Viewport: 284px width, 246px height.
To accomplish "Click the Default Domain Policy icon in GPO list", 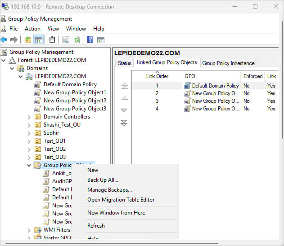I will [x=187, y=86].
